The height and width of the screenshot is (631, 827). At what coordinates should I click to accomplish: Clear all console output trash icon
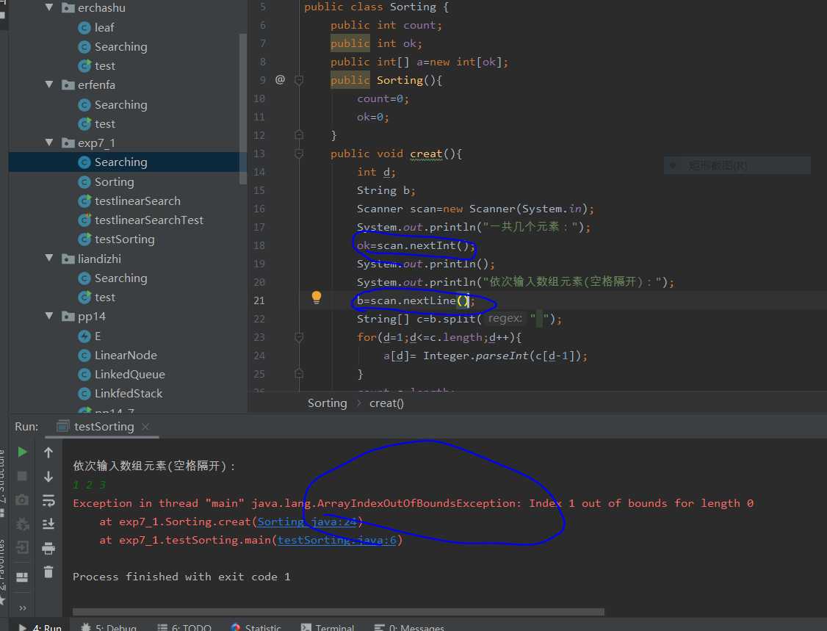48,572
